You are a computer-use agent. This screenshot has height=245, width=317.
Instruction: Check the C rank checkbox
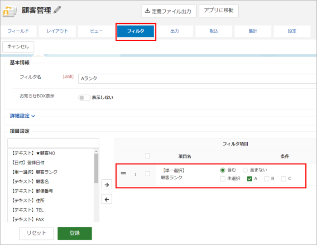[x=283, y=179]
